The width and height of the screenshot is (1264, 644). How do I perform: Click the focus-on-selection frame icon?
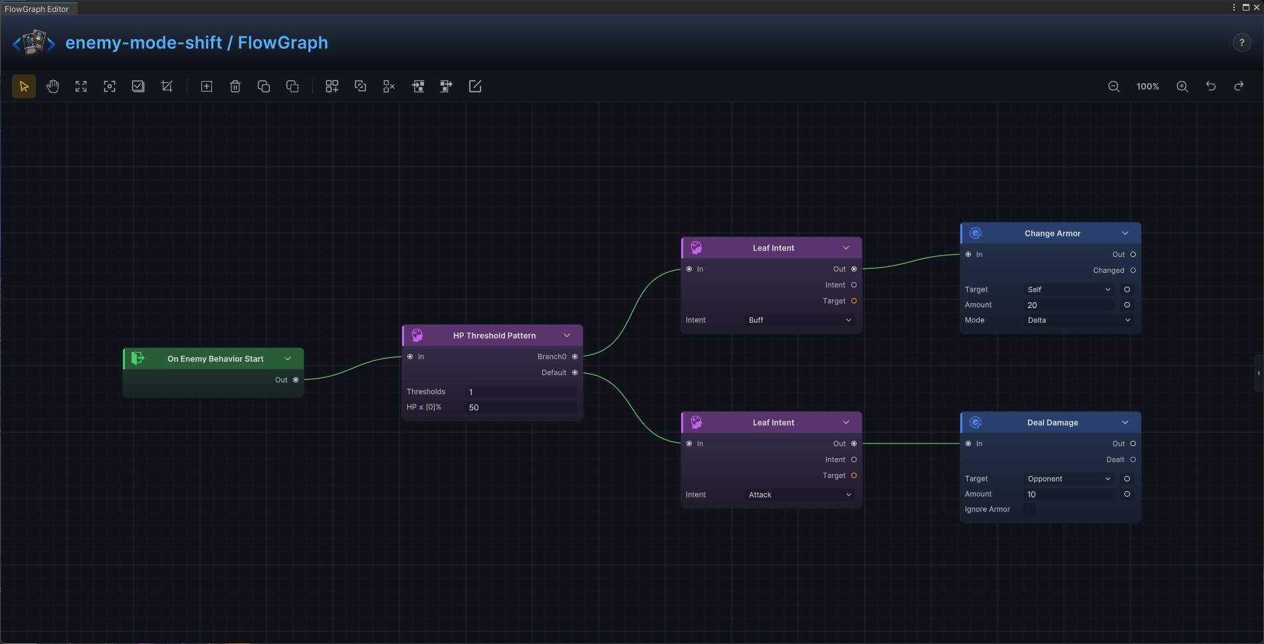click(x=110, y=86)
